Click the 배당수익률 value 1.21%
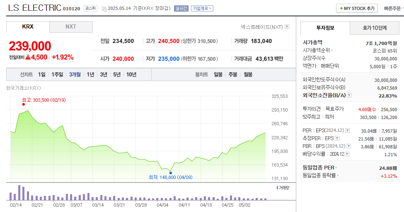Image resolution: width=404 pixels, height=212 pixels. (391, 155)
